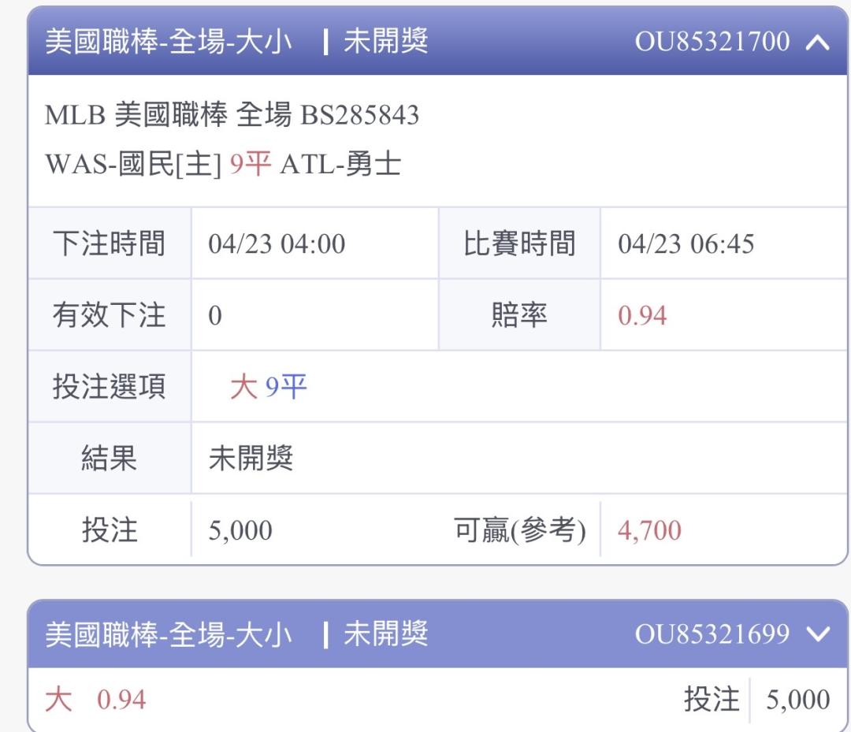Click the bet time value 04/23 04:00
The image size is (851, 732).
coord(277,244)
